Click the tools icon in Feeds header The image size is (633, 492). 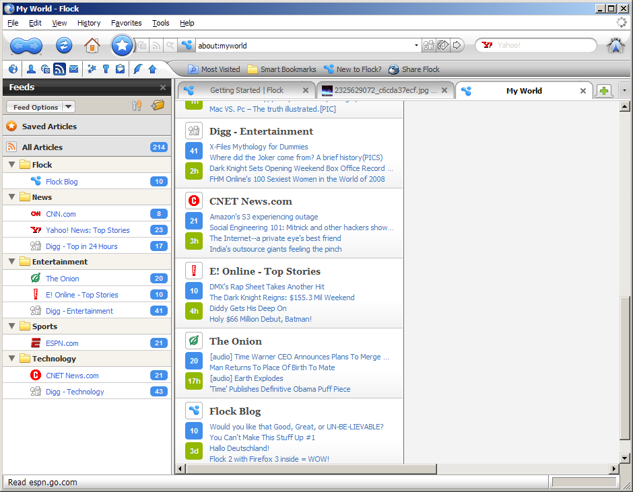click(x=137, y=106)
